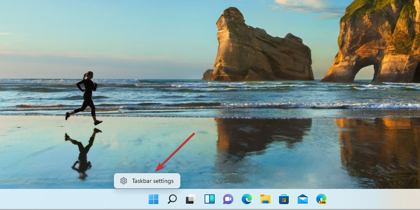Select the "Taskbar settings" text entry

(152, 181)
